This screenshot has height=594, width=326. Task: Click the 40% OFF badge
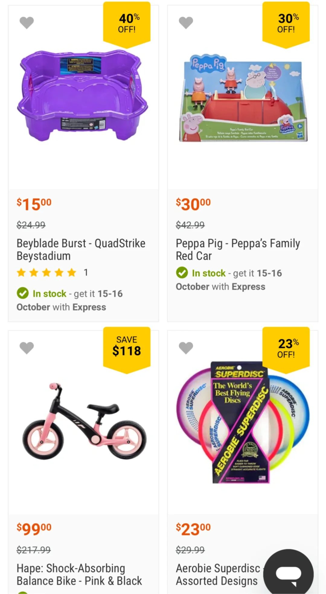pos(127,24)
